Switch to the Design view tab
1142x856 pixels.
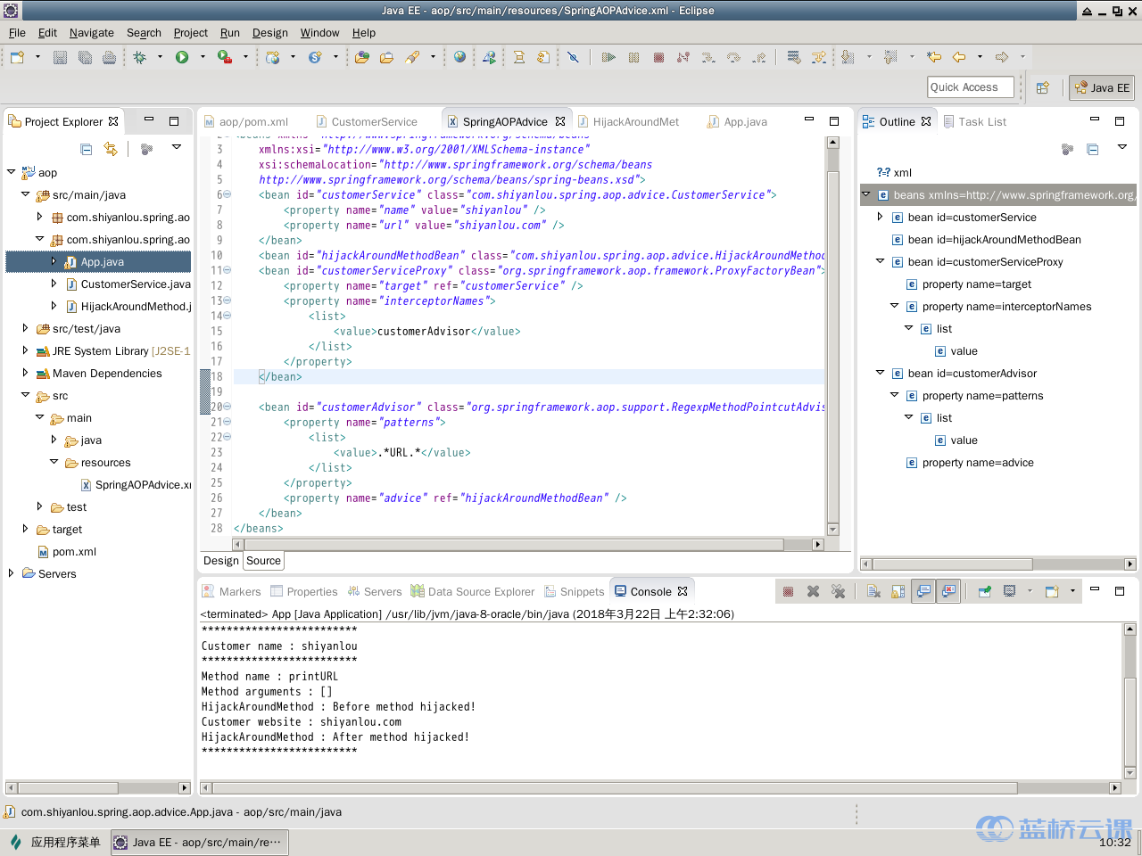tap(220, 561)
